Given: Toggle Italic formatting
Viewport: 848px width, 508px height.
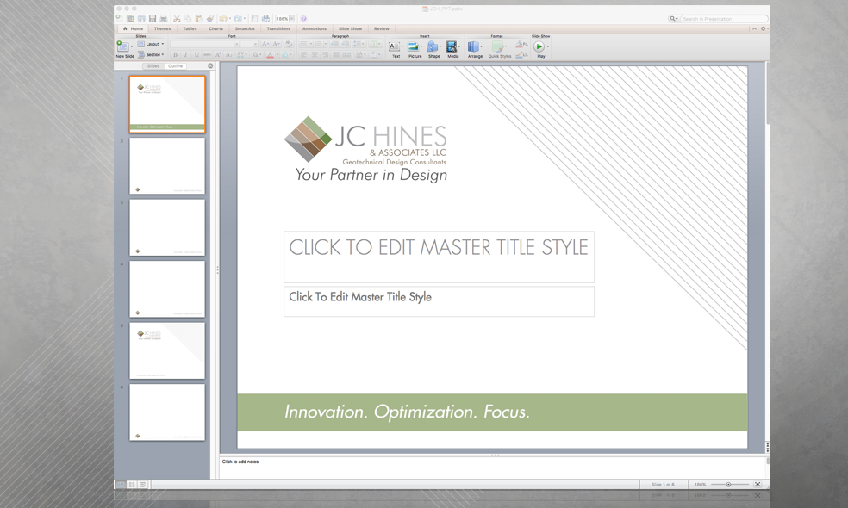Looking at the screenshot, I should 185,54.
